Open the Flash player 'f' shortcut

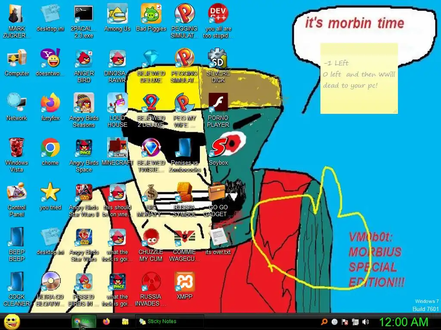click(x=218, y=110)
